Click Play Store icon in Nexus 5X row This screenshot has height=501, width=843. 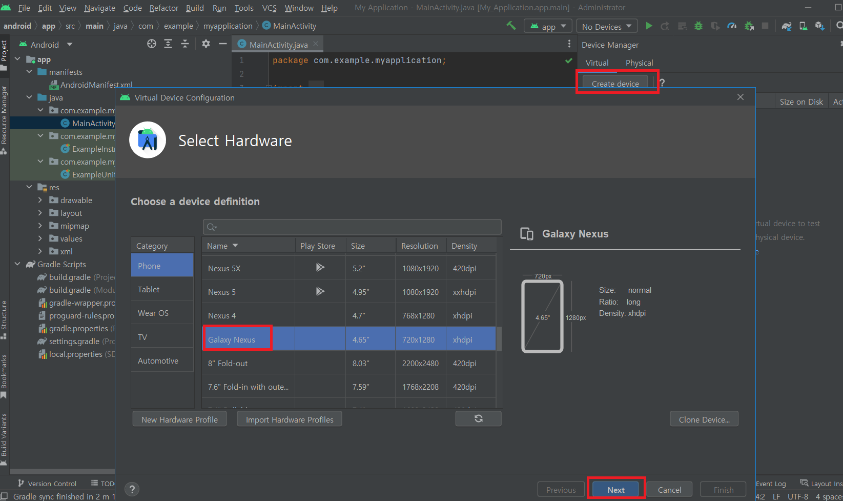[320, 268]
